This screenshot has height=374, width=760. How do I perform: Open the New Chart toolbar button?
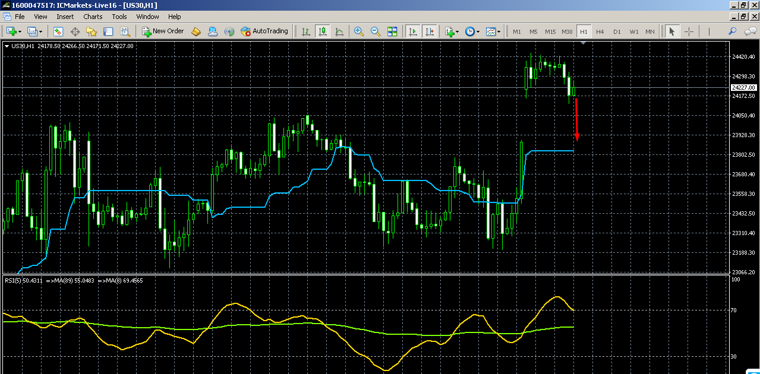[x=11, y=31]
